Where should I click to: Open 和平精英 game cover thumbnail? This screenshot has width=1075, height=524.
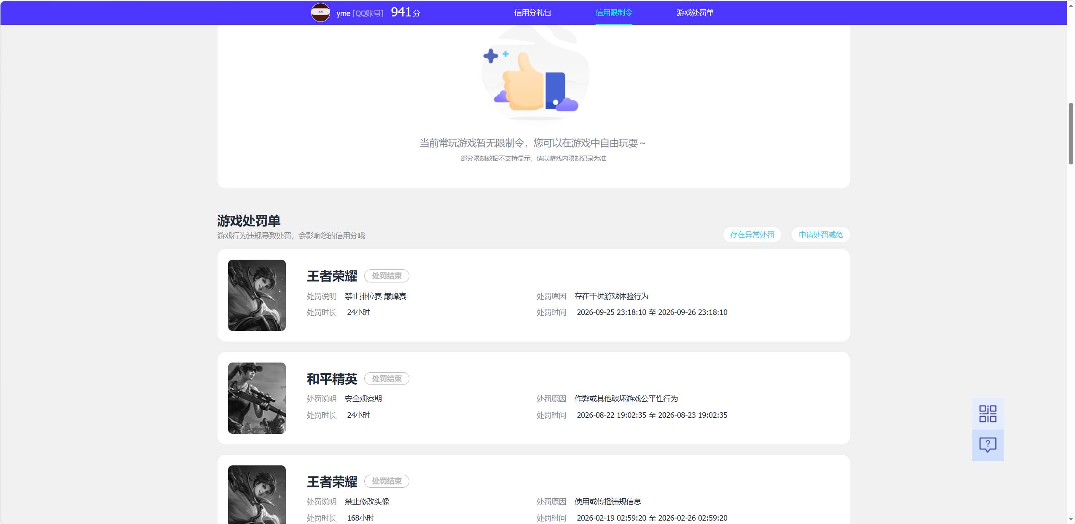[257, 398]
